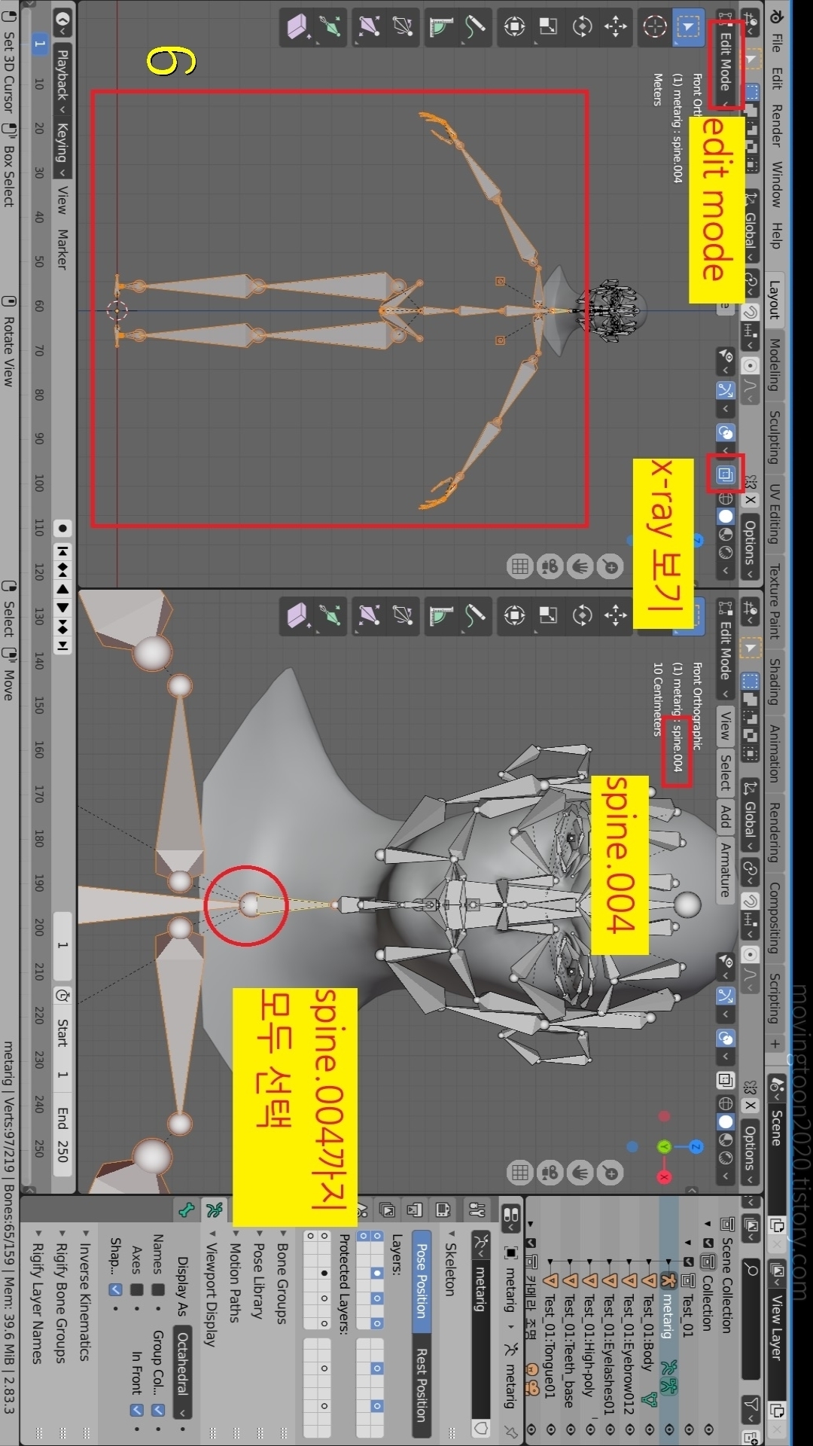Open the Tool settings properties tab
Screen dimensions: 813x1446
[477, 1210]
